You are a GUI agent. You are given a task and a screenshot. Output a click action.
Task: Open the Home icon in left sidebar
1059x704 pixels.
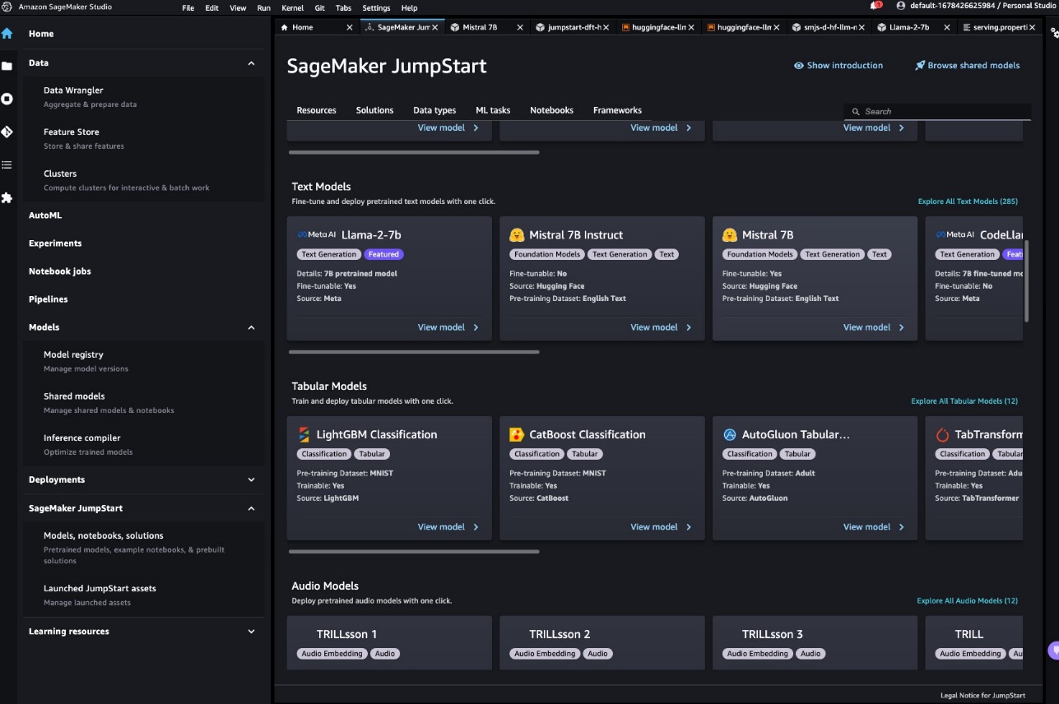7,34
